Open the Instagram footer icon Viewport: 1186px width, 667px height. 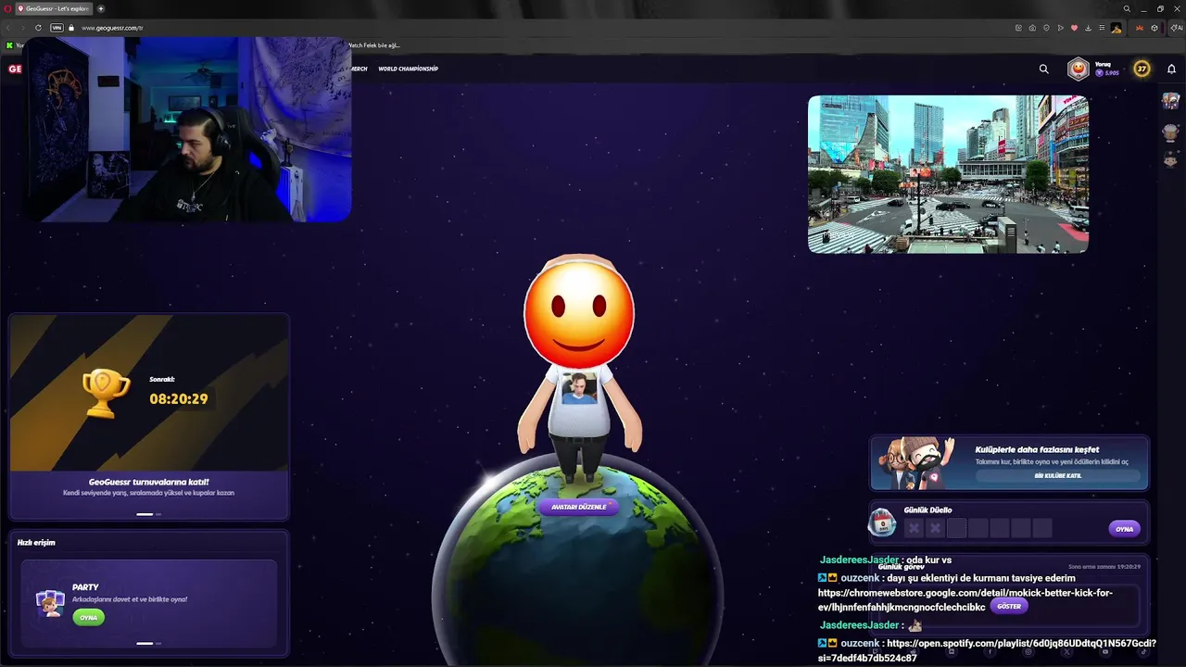(x=1028, y=652)
